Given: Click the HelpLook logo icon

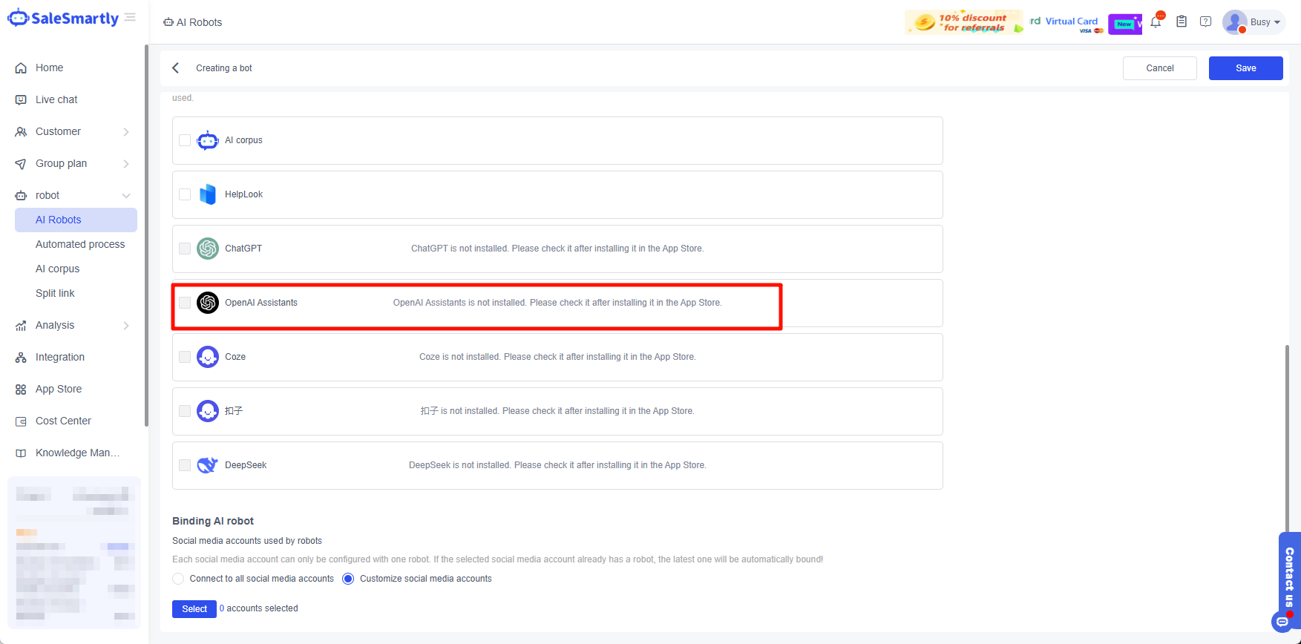Looking at the screenshot, I should (x=208, y=194).
